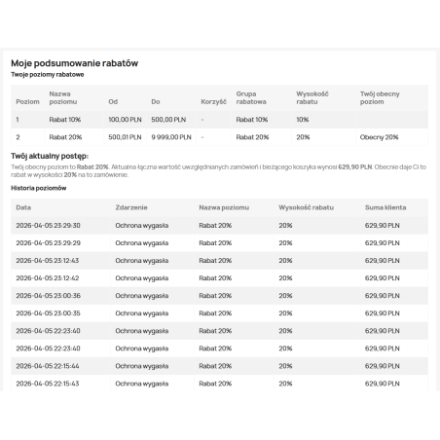Click the 'Wysokość rabatu' header in the levels table

point(312,97)
